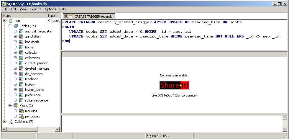Expand the Collations (7) node

pos(5,122)
